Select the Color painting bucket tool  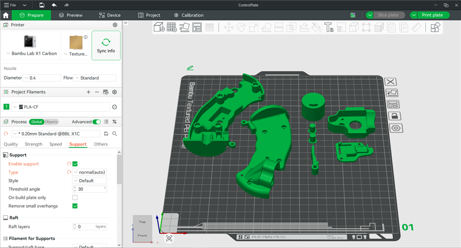(x=317, y=28)
